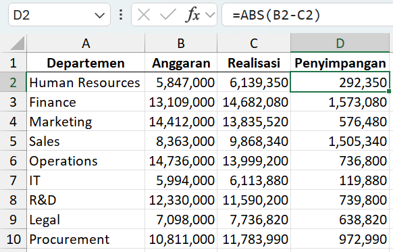Click cell with value 1,505,340

[340, 141]
